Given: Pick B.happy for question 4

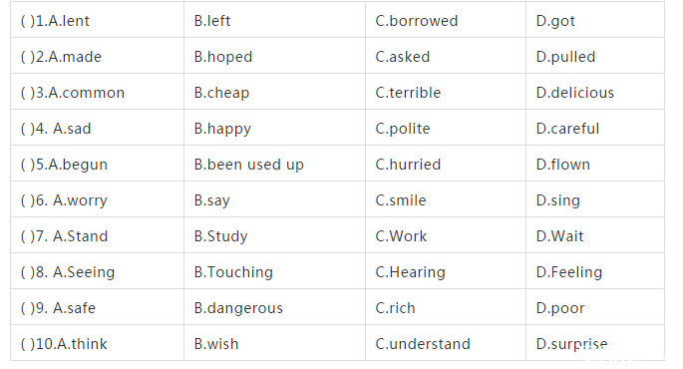Looking at the screenshot, I should (x=222, y=129).
